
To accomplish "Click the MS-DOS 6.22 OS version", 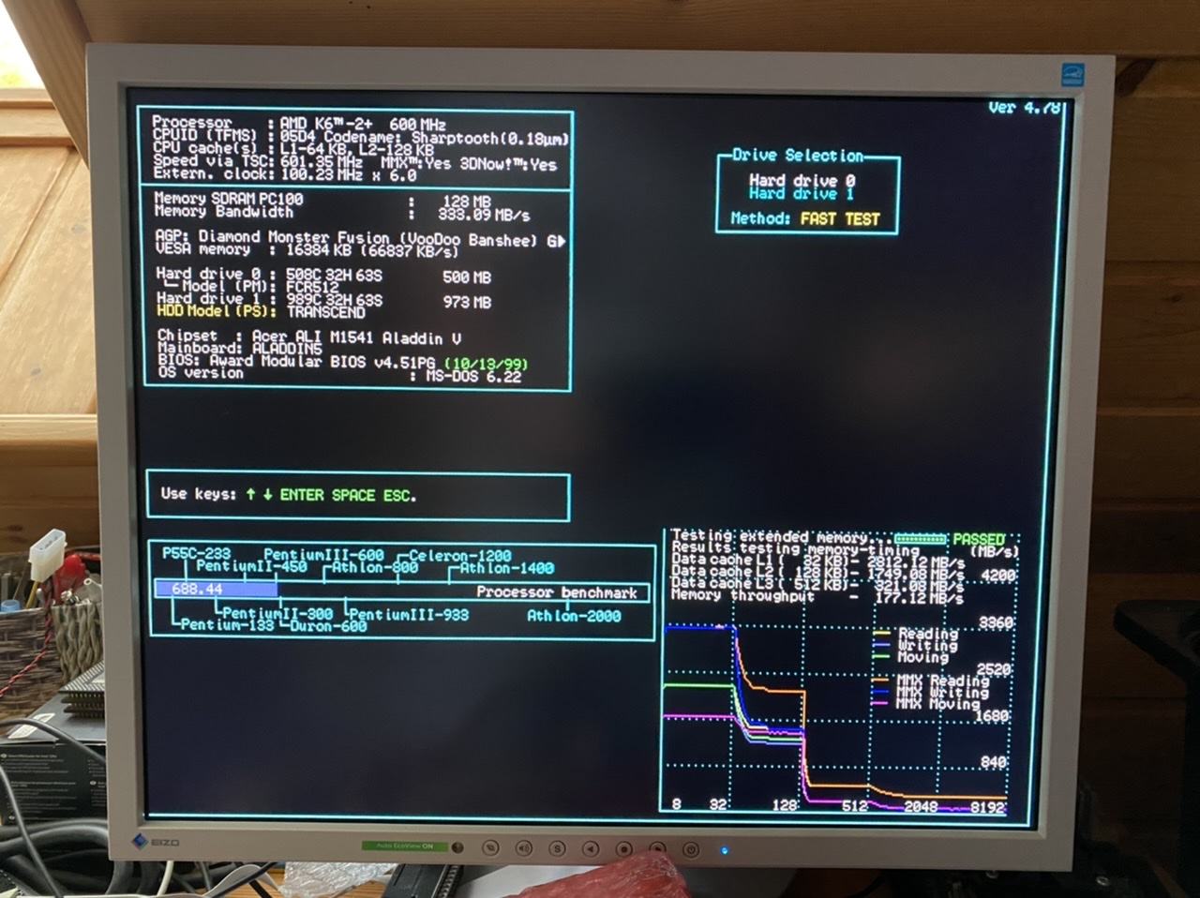I will (x=473, y=376).
